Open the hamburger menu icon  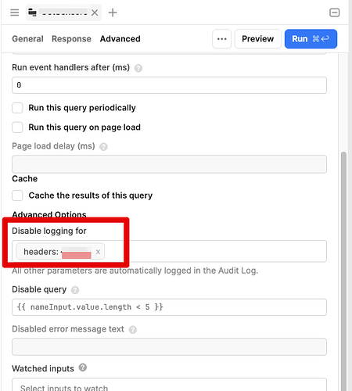(15, 13)
